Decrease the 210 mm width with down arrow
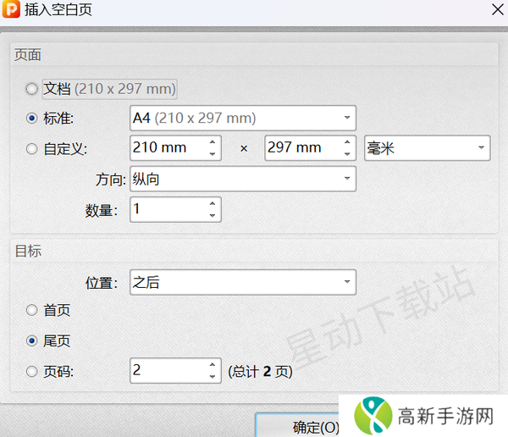Image resolution: width=508 pixels, height=437 pixels. pos(213,154)
